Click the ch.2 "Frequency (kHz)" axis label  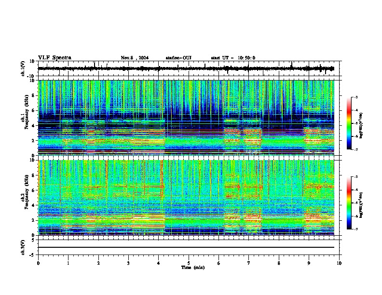(x=27, y=192)
